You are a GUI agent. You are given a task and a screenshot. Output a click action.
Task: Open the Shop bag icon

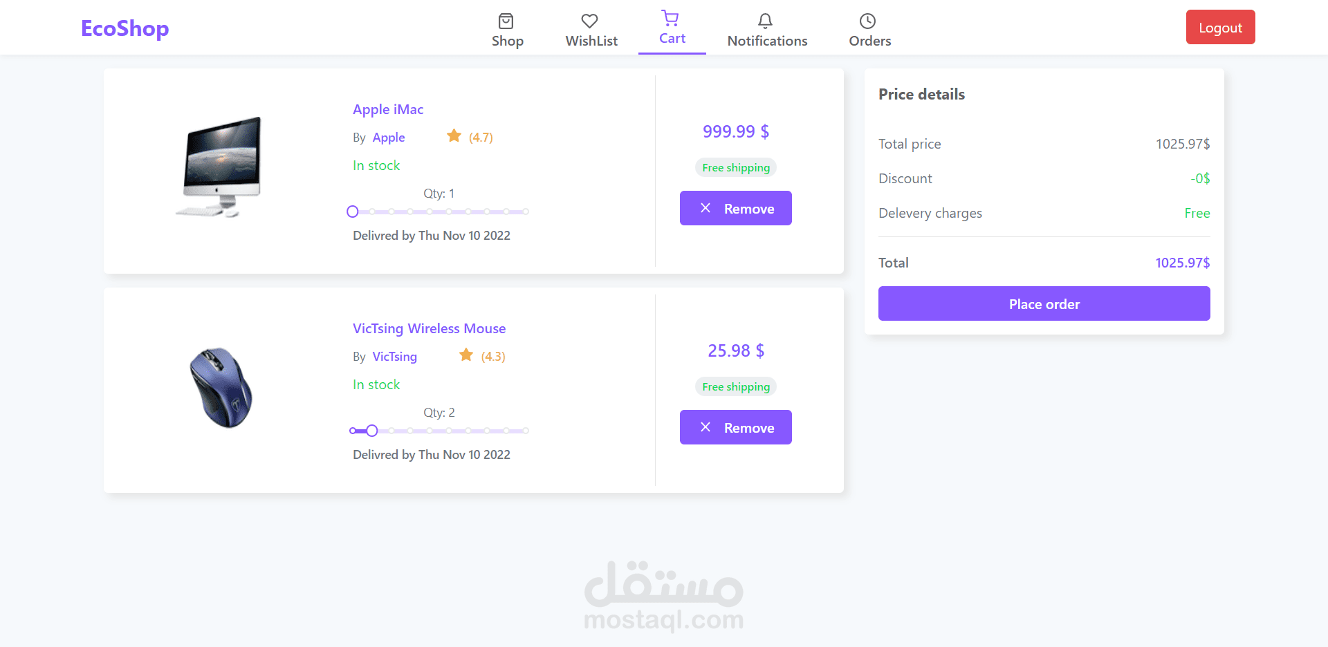click(506, 21)
